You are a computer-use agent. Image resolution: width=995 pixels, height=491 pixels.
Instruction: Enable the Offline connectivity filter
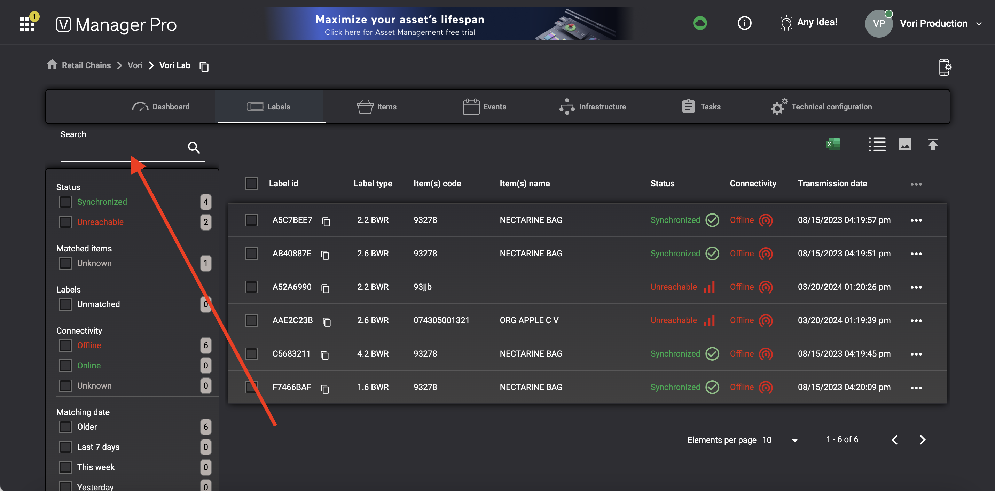(65, 345)
